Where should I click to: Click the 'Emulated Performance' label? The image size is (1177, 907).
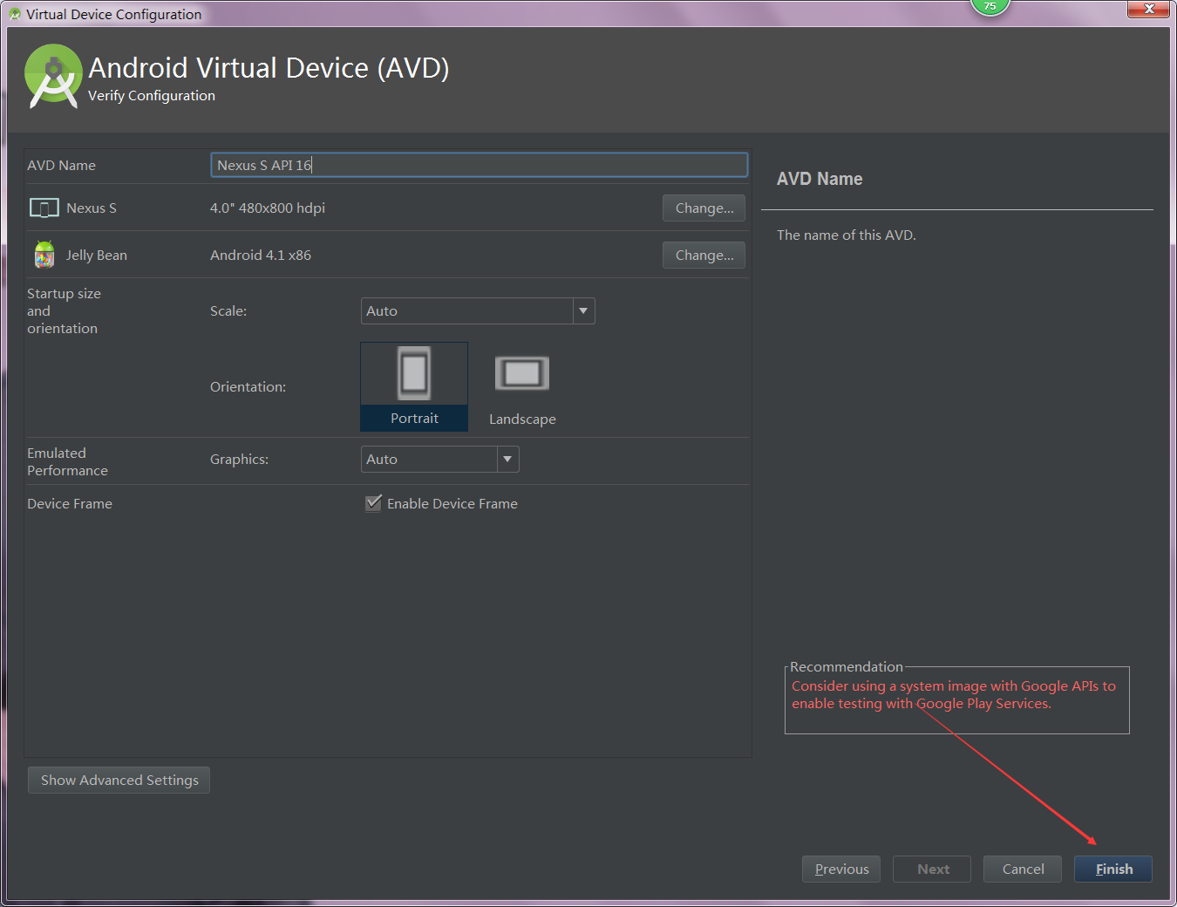click(x=67, y=461)
